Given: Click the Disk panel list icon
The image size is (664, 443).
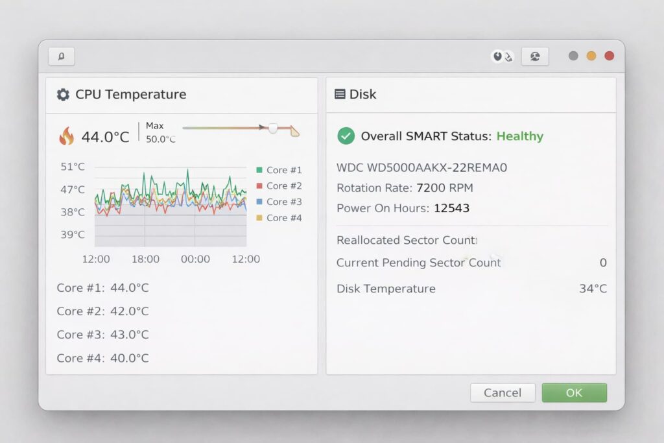Looking at the screenshot, I should pyautogui.click(x=340, y=94).
